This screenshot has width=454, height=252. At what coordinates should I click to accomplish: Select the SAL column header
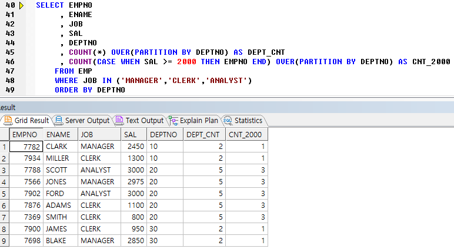[134, 135]
